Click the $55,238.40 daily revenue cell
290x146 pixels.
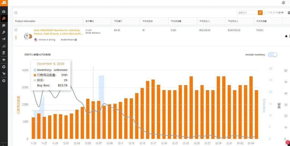click(205, 30)
